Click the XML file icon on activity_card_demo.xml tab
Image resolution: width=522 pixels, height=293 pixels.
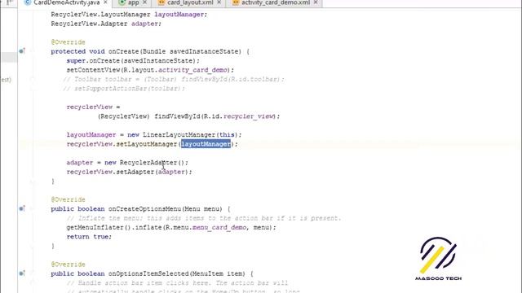[x=236, y=2]
